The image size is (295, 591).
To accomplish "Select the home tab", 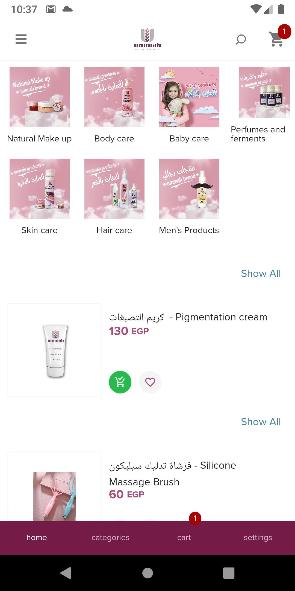I will coord(37,538).
